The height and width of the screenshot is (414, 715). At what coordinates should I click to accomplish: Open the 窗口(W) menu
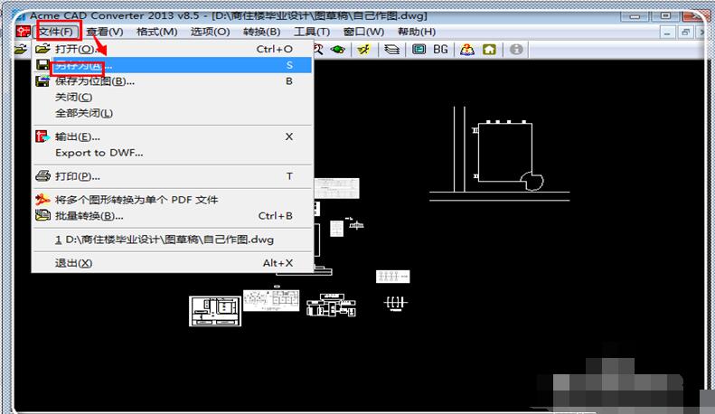pos(364,32)
